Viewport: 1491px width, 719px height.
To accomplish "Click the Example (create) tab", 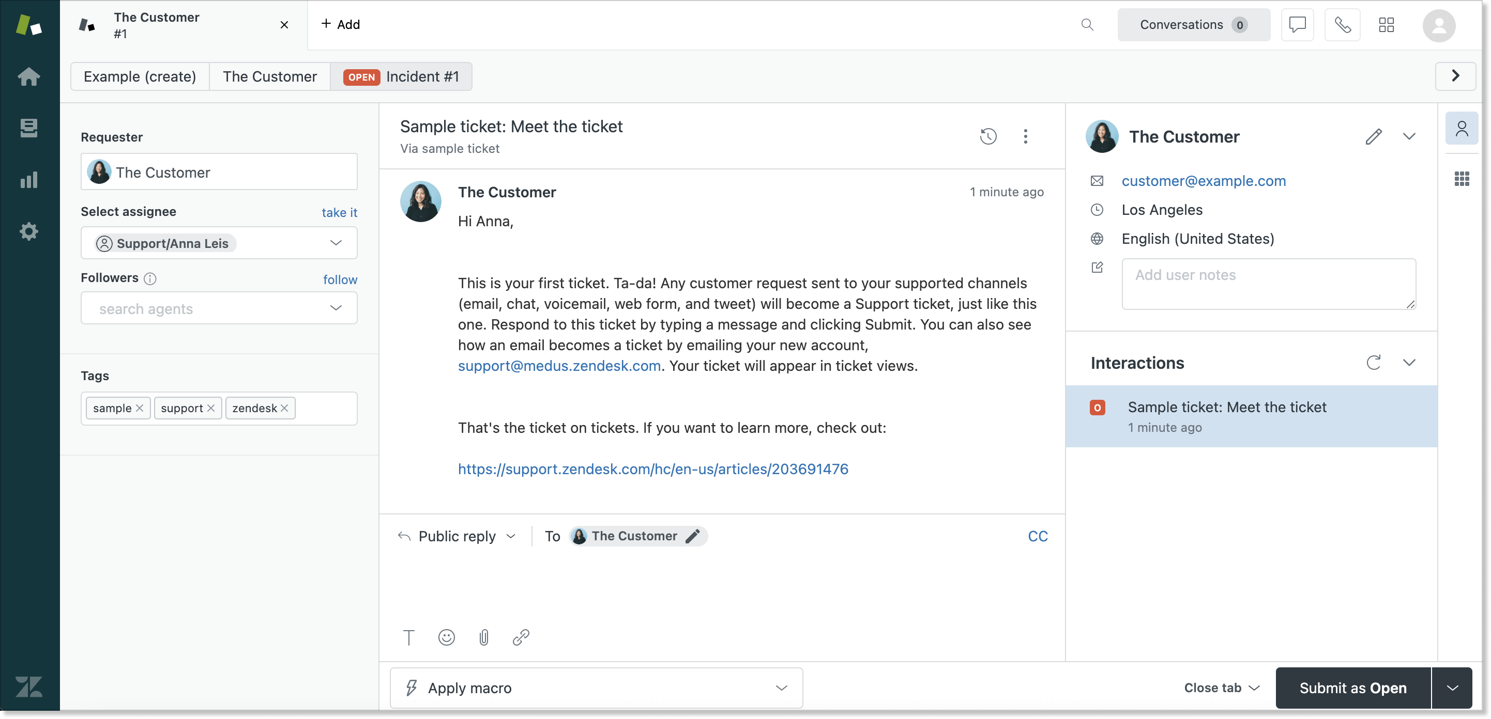I will tap(140, 76).
